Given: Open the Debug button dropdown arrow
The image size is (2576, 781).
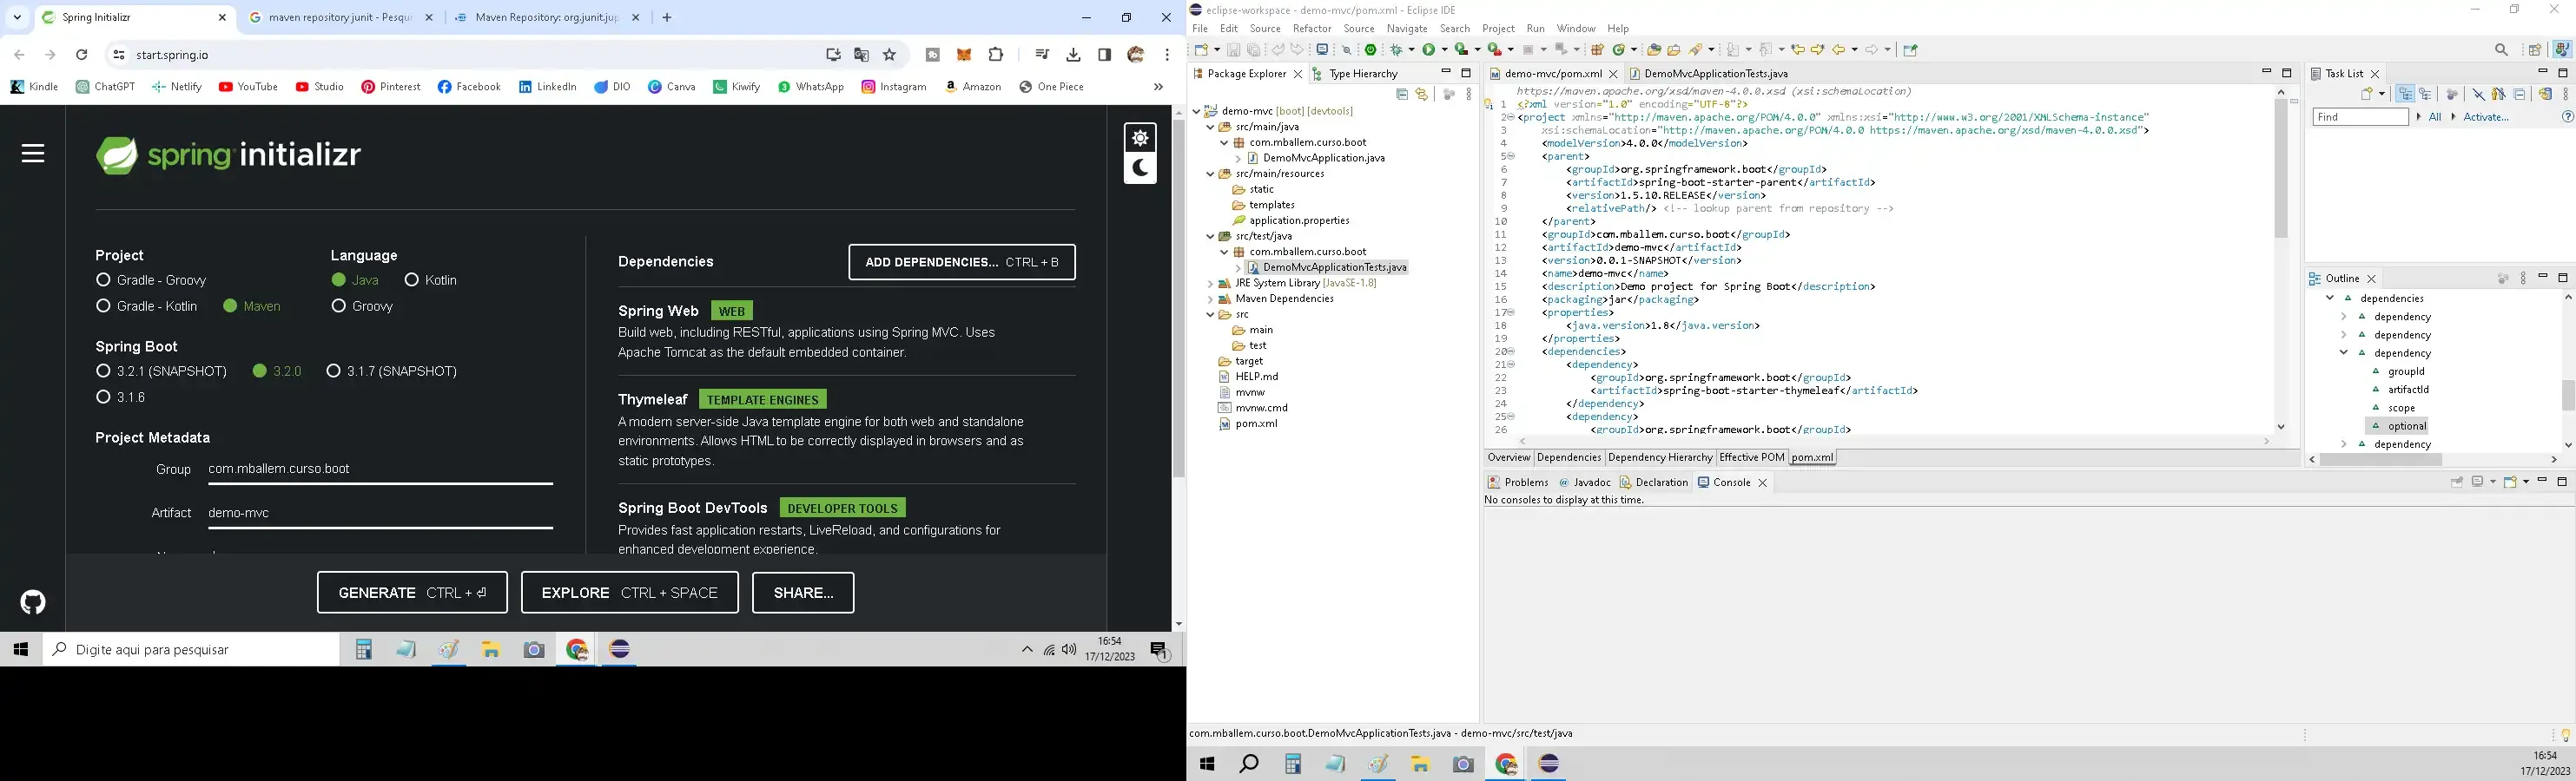Looking at the screenshot, I should coord(1412,50).
